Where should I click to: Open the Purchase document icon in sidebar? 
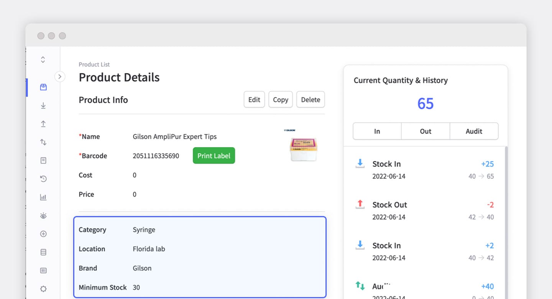(43, 160)
